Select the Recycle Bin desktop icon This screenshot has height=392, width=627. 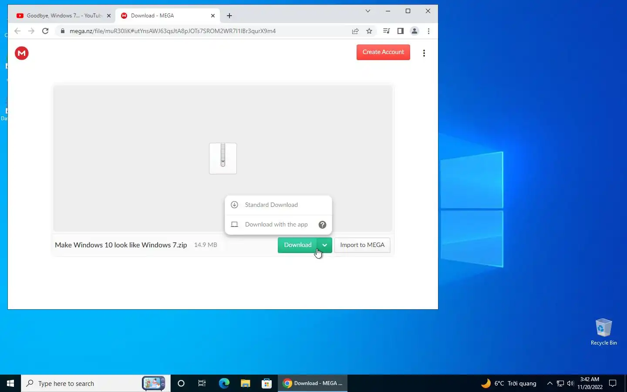pyautogui.click(x=603, y=332)
